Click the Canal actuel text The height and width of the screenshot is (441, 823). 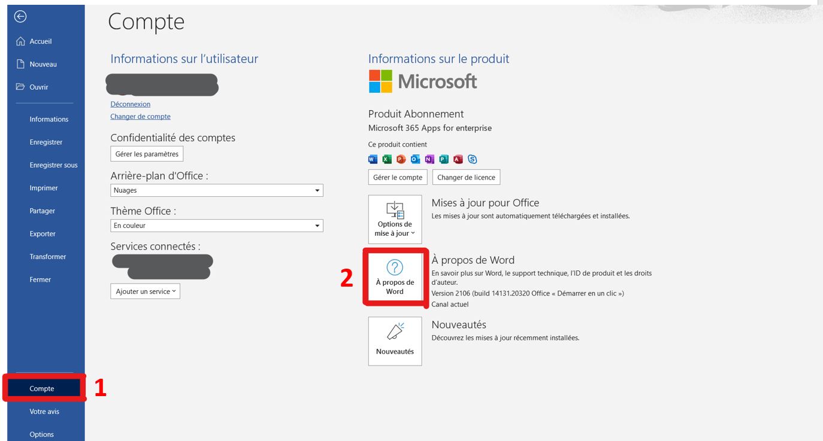[x=450, y=305]
